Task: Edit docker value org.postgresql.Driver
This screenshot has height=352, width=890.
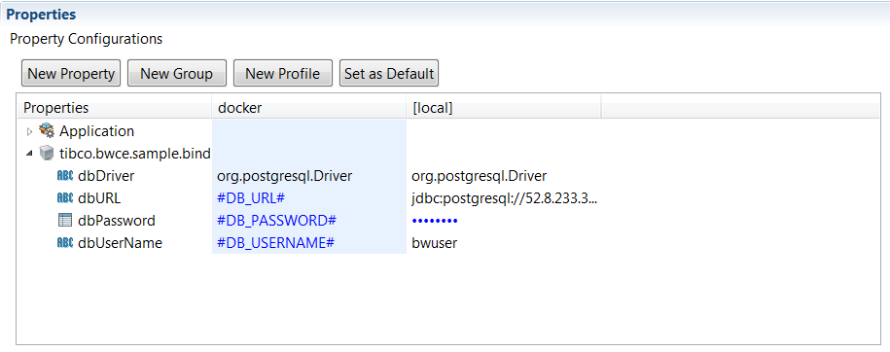Action: (284, 176)
